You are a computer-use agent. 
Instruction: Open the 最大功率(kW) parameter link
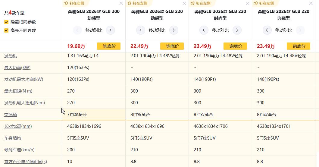pos(17,68)
